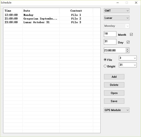Image resolution: width=141 pixels, height=137 pixels.
Task: Click the Open button
Action: pyautogui.click(x=114, y=93)
